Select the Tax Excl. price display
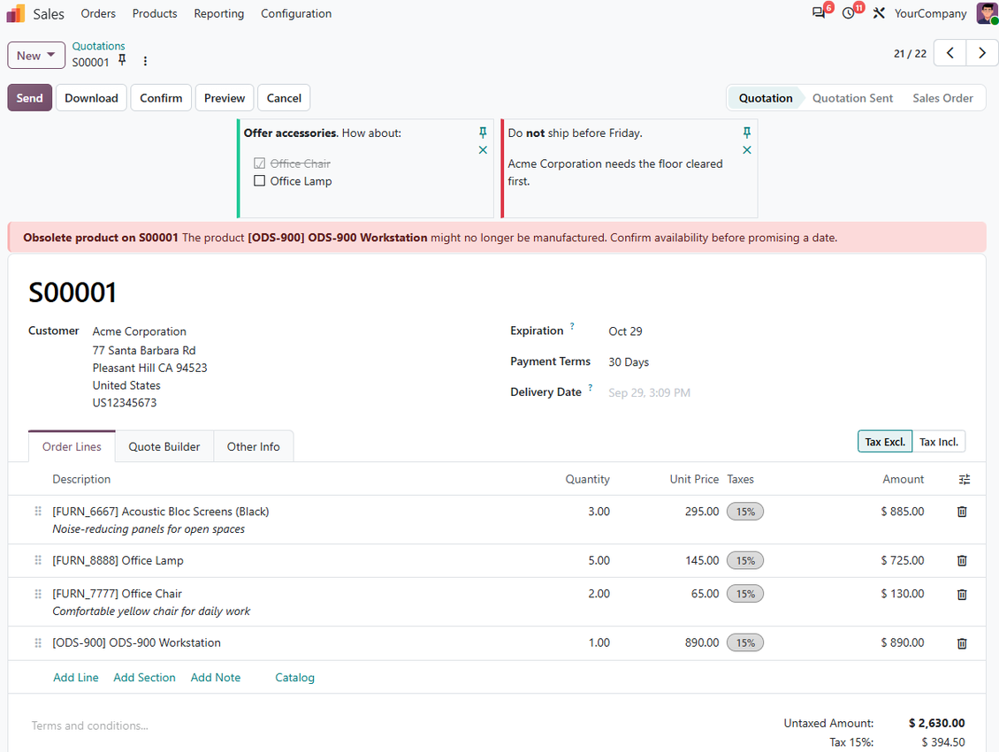999x752 pixels. pyautogui.click(x=885, y=442)
